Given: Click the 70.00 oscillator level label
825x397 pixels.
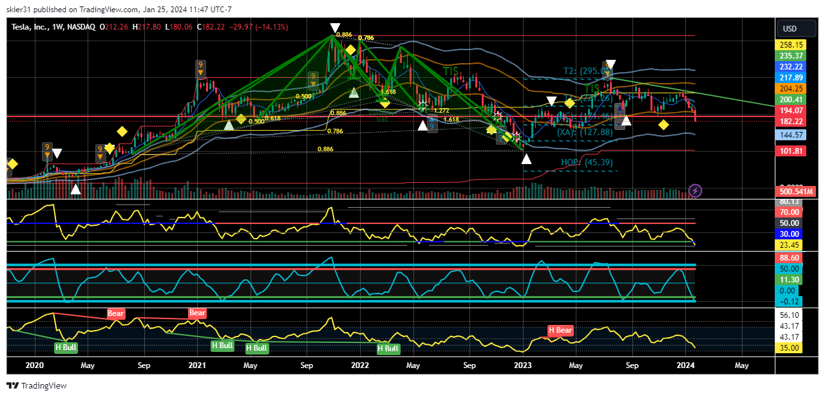Looking at the screenshot, I should coord(789,212).
